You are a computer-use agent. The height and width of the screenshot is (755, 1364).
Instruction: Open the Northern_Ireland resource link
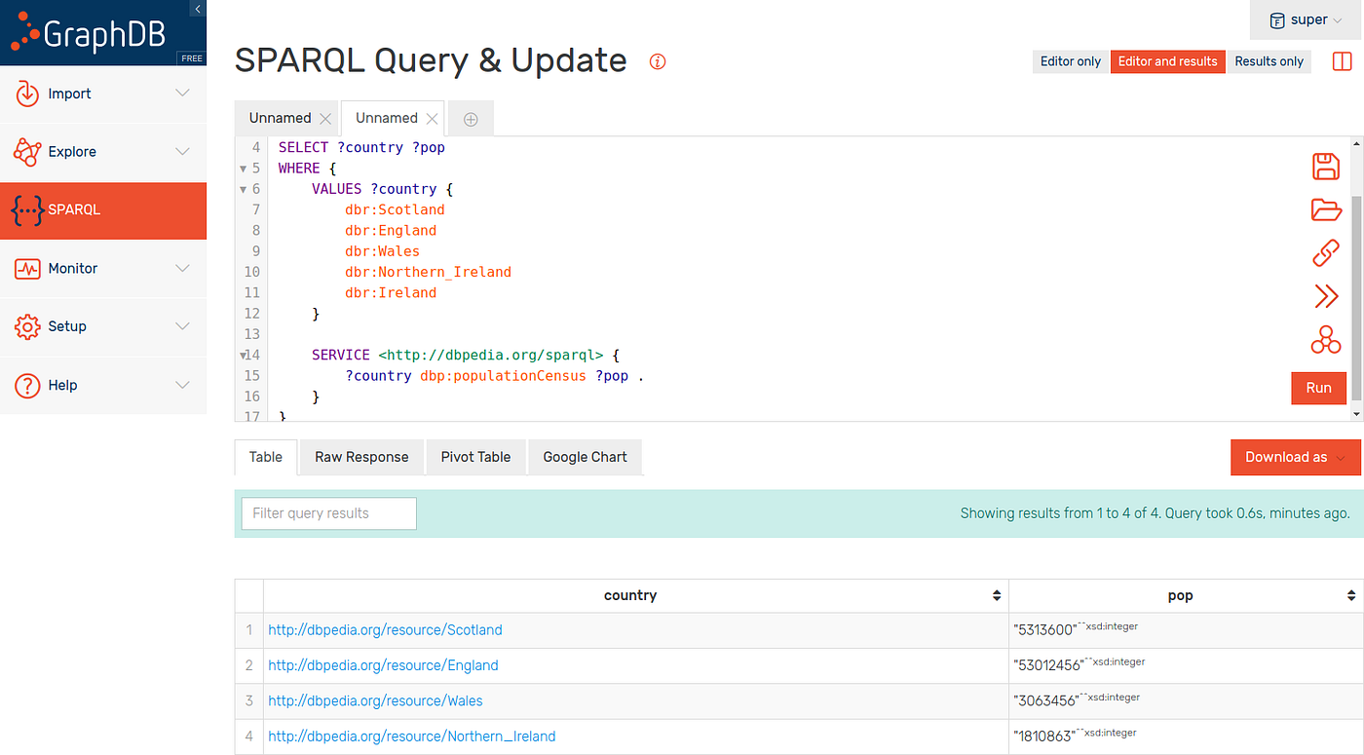[411, 736]
